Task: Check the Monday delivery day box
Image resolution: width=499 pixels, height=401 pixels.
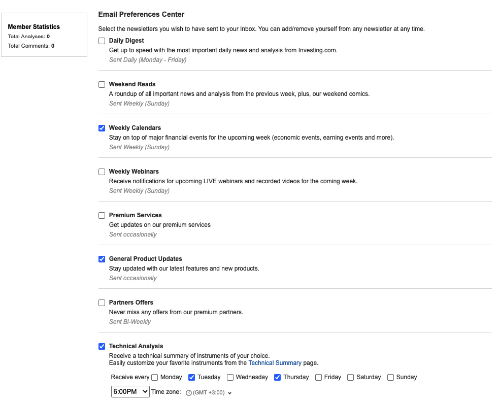Action: [155, 378]
